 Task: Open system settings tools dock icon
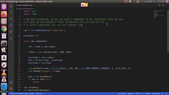(4, 65)
